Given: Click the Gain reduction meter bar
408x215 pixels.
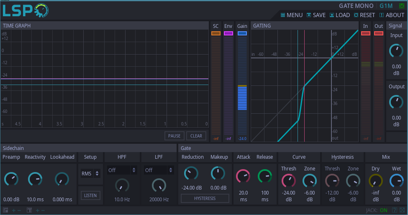Looking at the screenshot, I should [242, 86].
